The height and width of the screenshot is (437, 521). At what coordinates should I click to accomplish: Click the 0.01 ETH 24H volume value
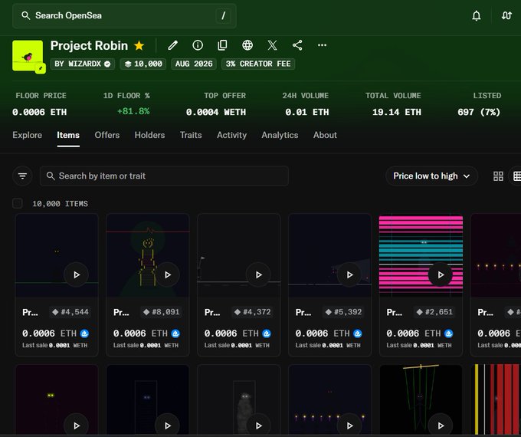pos(307,112)
